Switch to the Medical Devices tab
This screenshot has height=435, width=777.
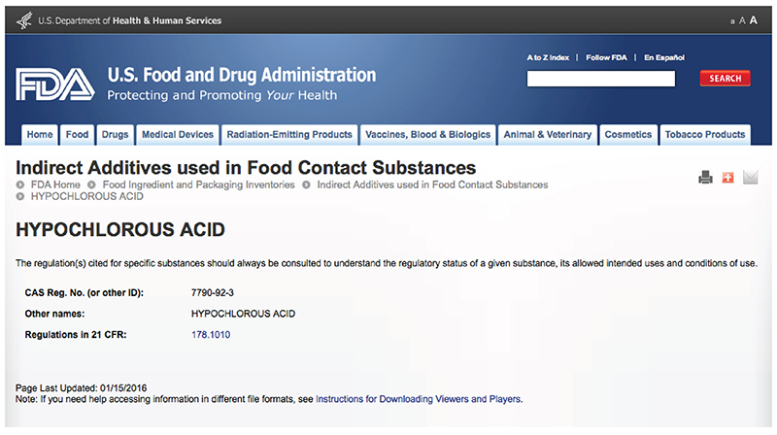(177, 135)
